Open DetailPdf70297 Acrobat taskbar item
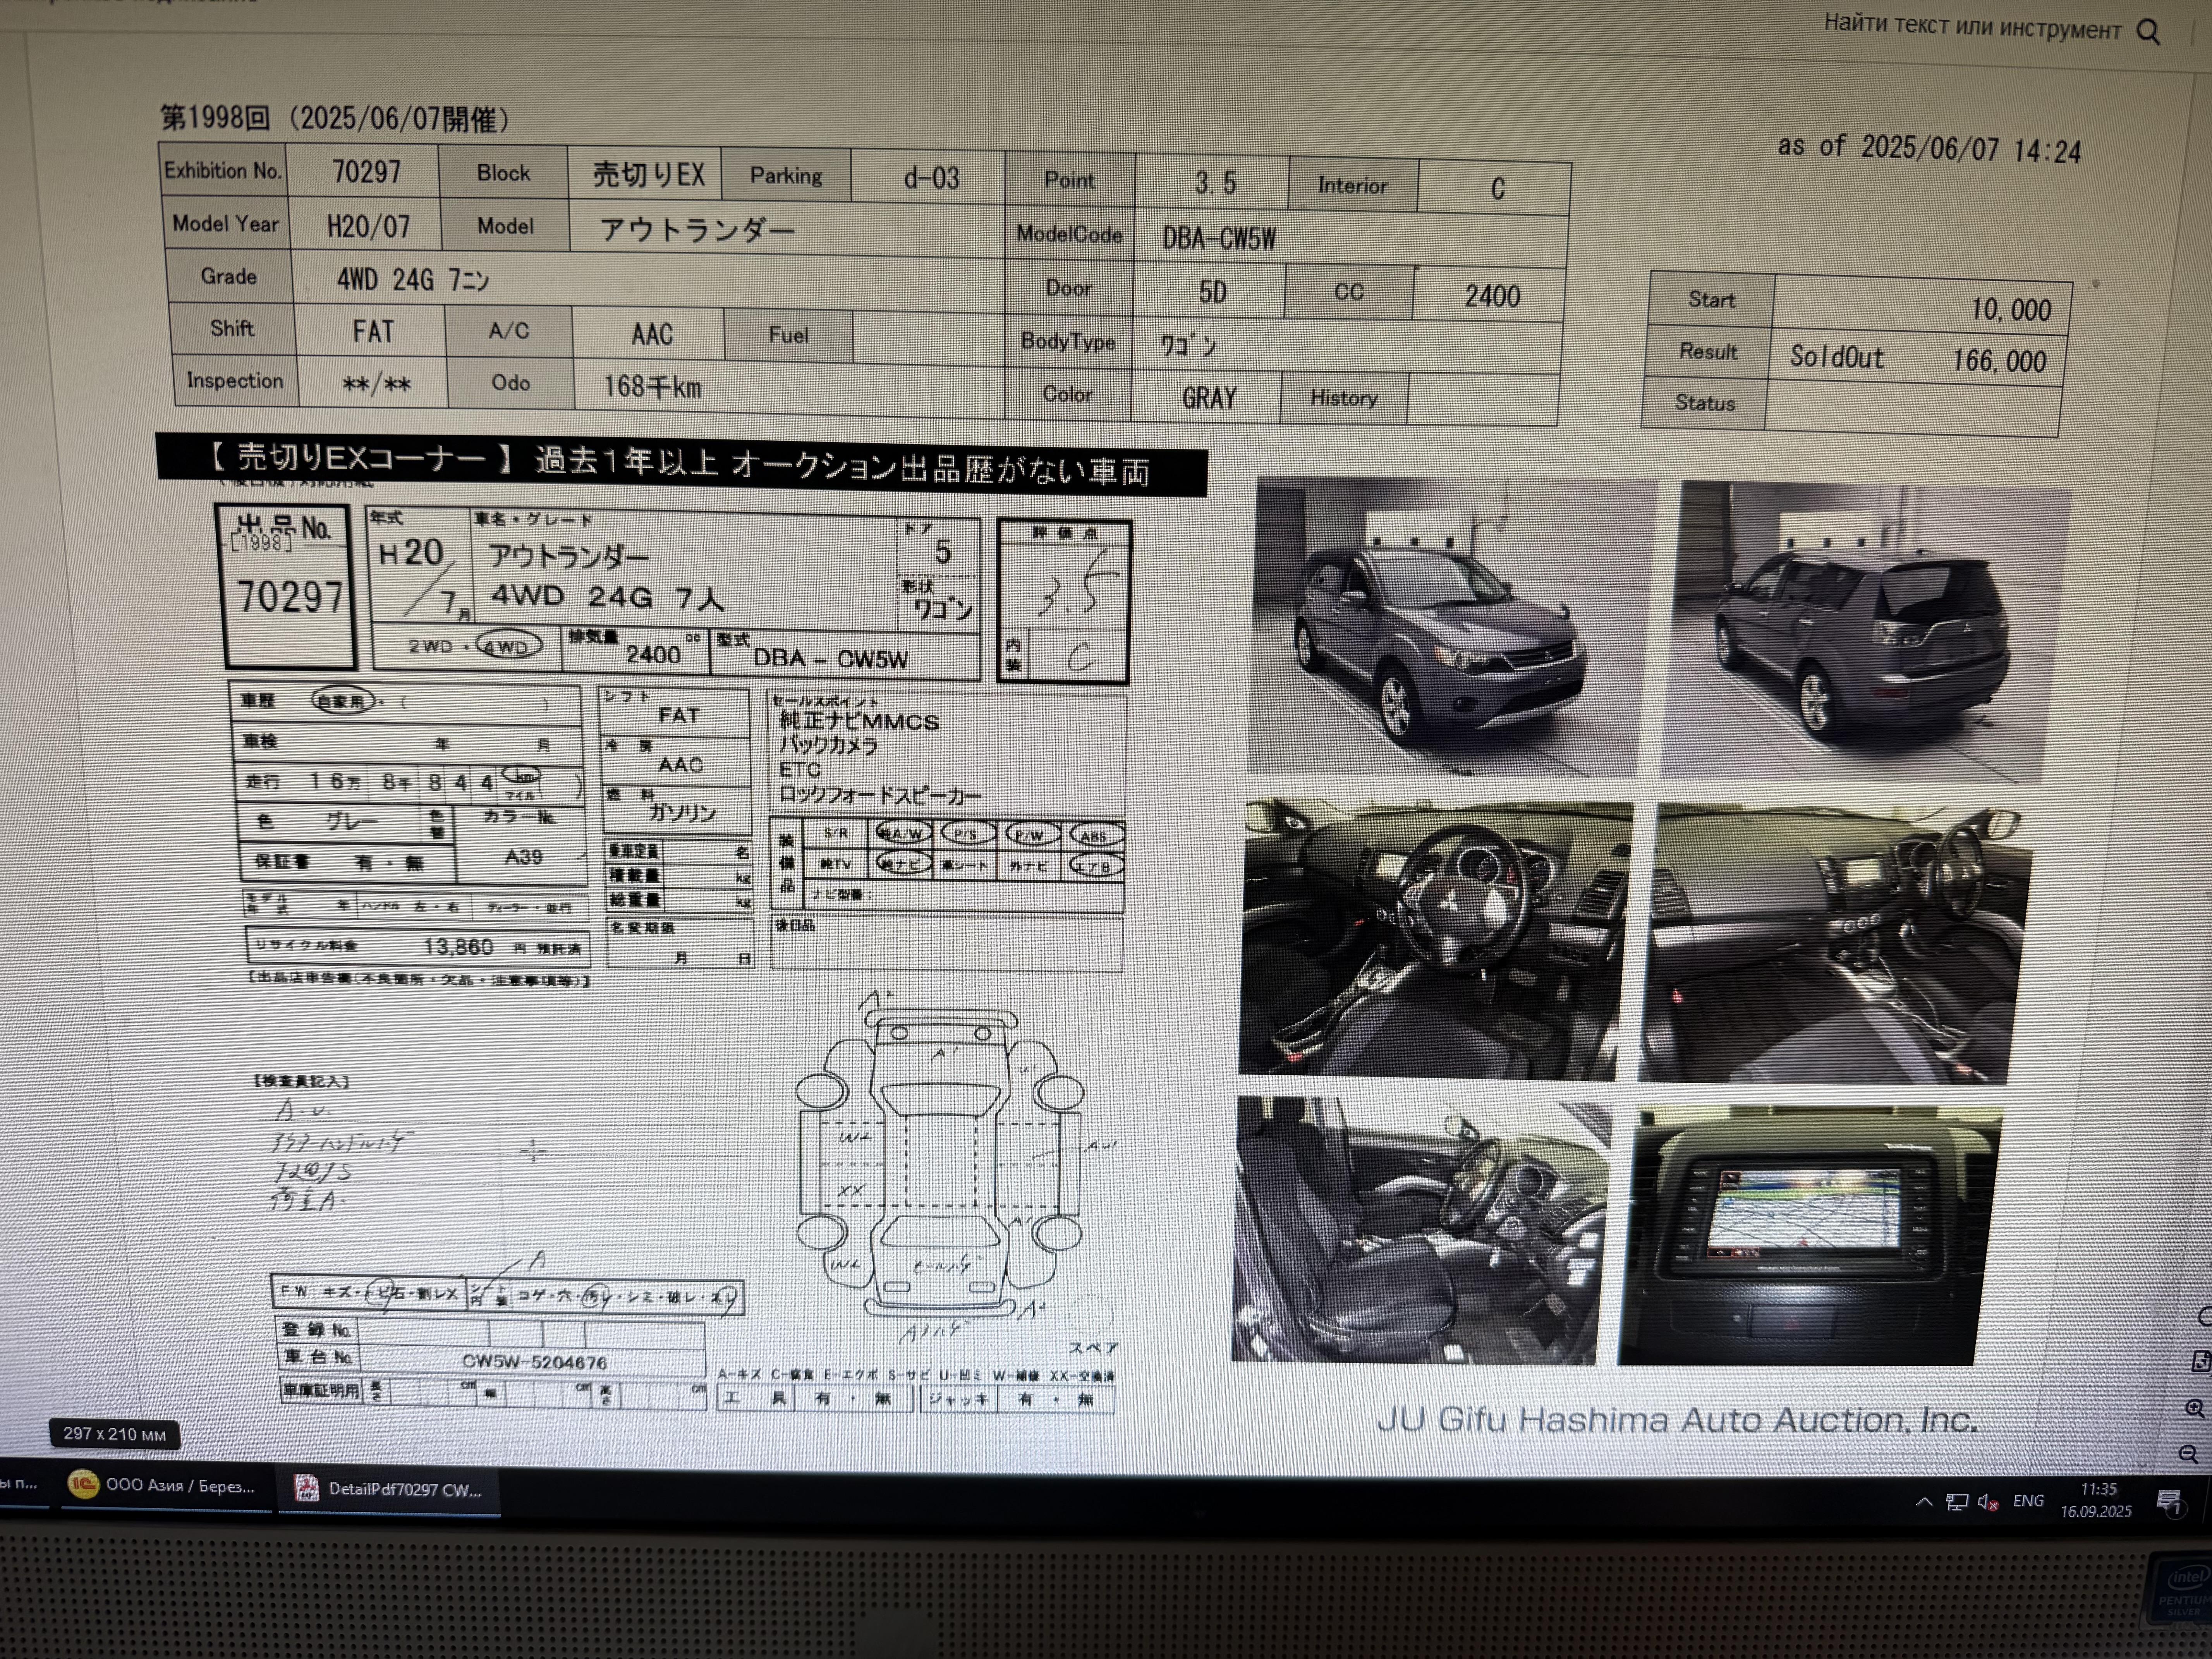 389,1489
